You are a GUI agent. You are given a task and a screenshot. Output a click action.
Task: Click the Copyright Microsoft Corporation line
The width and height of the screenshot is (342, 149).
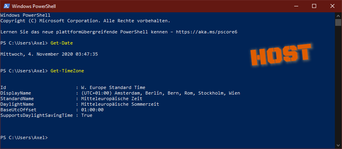click(85, 21)
